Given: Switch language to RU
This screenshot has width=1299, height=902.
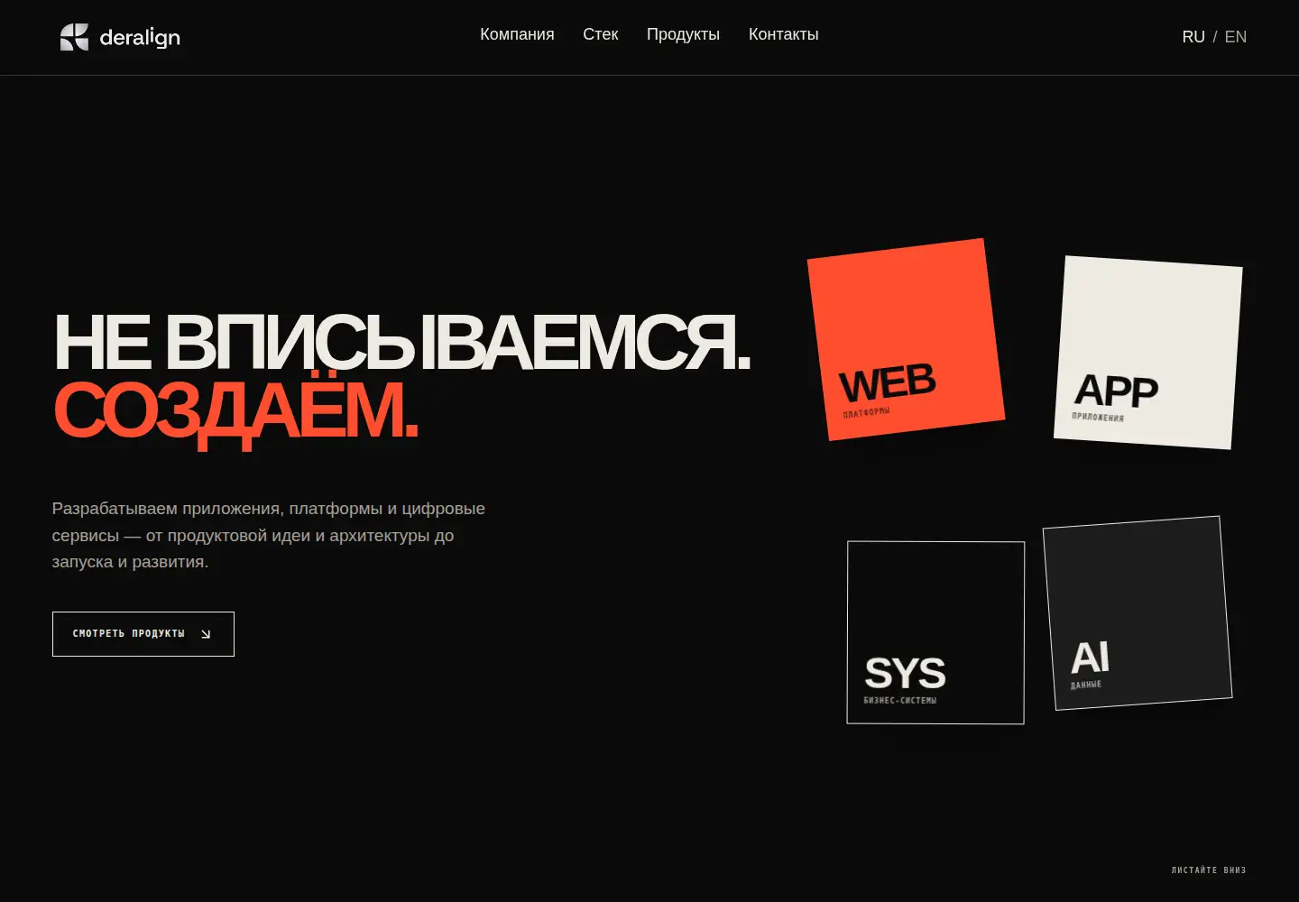Looking at the screenshot, I should coord(1193,37).
